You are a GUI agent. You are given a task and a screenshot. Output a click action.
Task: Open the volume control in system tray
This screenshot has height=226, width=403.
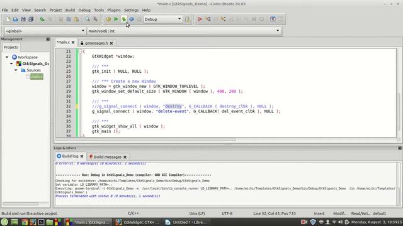pos(341,222)
